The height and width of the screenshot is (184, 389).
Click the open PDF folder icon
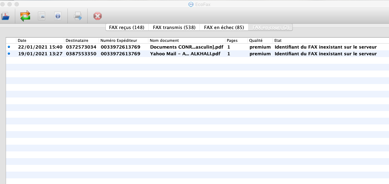click(5, 16)
